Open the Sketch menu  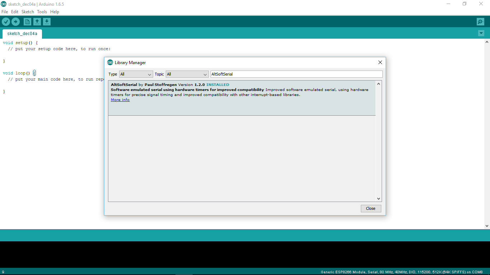pos(28,12)
